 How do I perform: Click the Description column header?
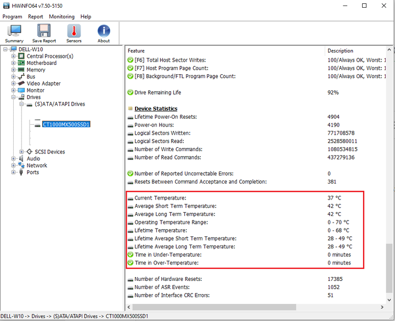(x=355, y=51)
